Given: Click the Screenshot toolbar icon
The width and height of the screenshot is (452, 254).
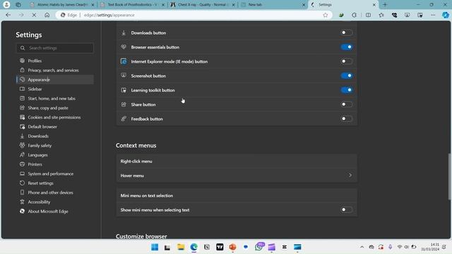Looking at the screenshot, I should coord(407,15).
